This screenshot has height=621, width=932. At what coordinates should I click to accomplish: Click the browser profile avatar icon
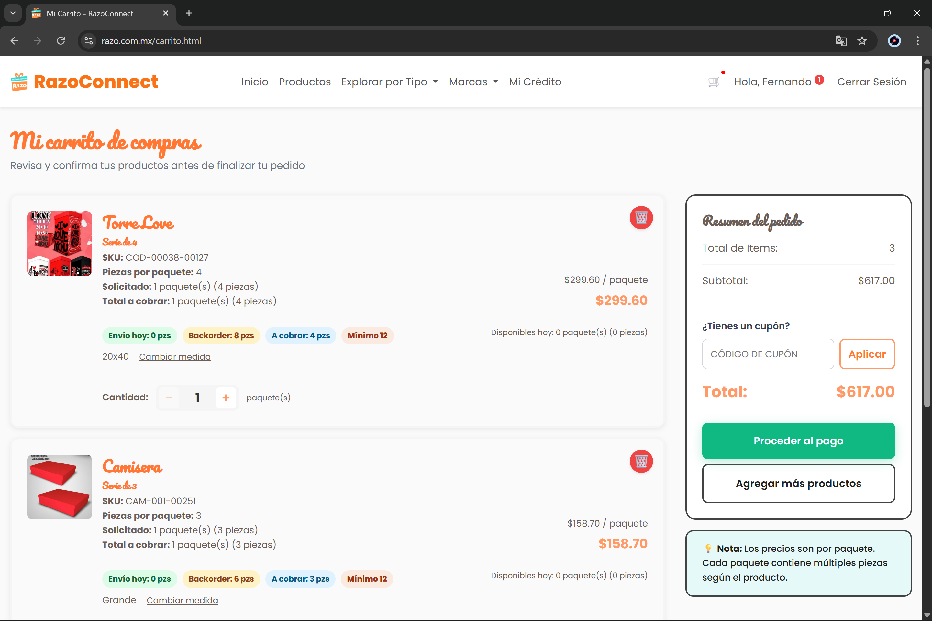[894, 41]
